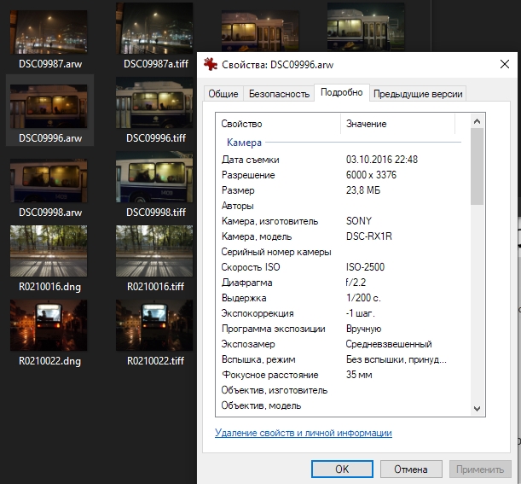This screenshot has height=484, width=521.
Task: Click the Значение column header
Action: pyautogui.click(x=397, y=124)
